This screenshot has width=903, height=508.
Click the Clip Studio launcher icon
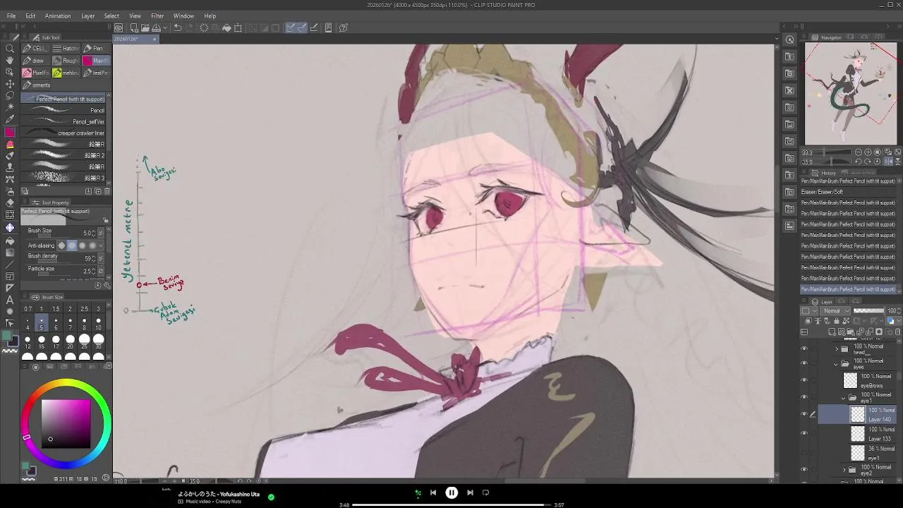(x=119, y=28)
